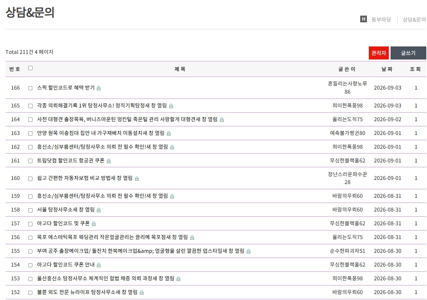This screenshot has width=427, height=300.
Task: Check the box for post 165
Action: tap(30, 106)
